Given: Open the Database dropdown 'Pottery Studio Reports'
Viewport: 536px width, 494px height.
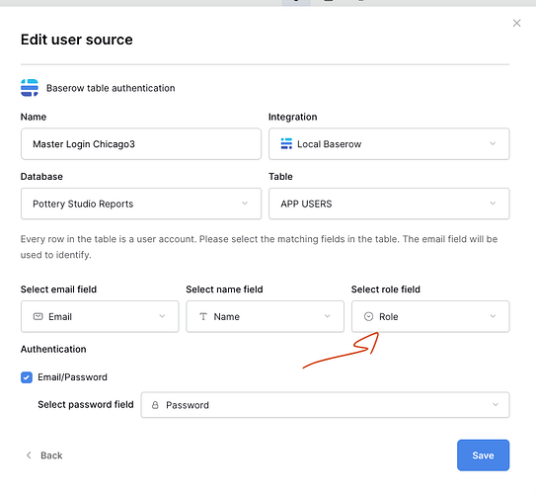Looking at the screenshot, I should coord(141,204).
